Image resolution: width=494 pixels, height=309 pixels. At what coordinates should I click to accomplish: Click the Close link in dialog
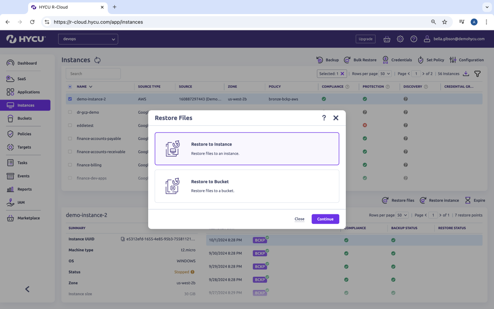pos(299,219)
